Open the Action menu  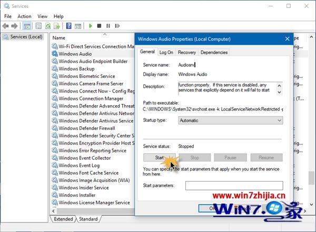coord(24,16)
